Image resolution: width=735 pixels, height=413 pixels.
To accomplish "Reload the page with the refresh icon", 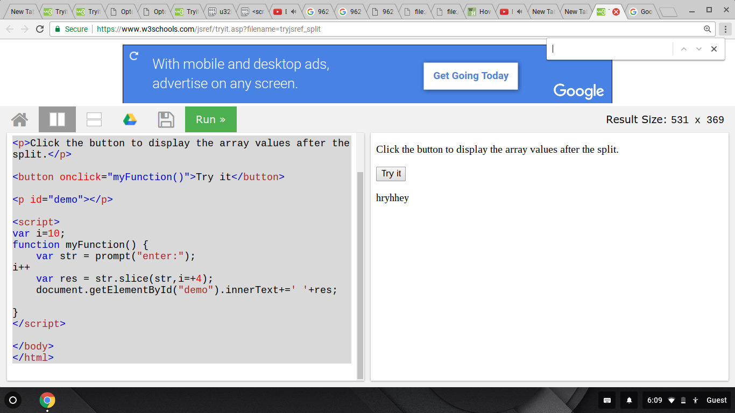I will [40, 29].
